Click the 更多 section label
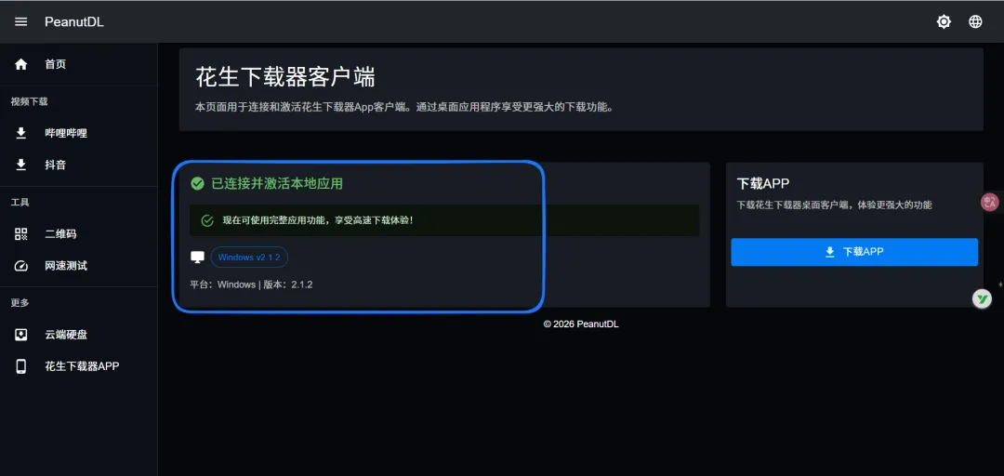Image resolution: width=1004 pixels, height=476 pixels. [x=20, y=303]
